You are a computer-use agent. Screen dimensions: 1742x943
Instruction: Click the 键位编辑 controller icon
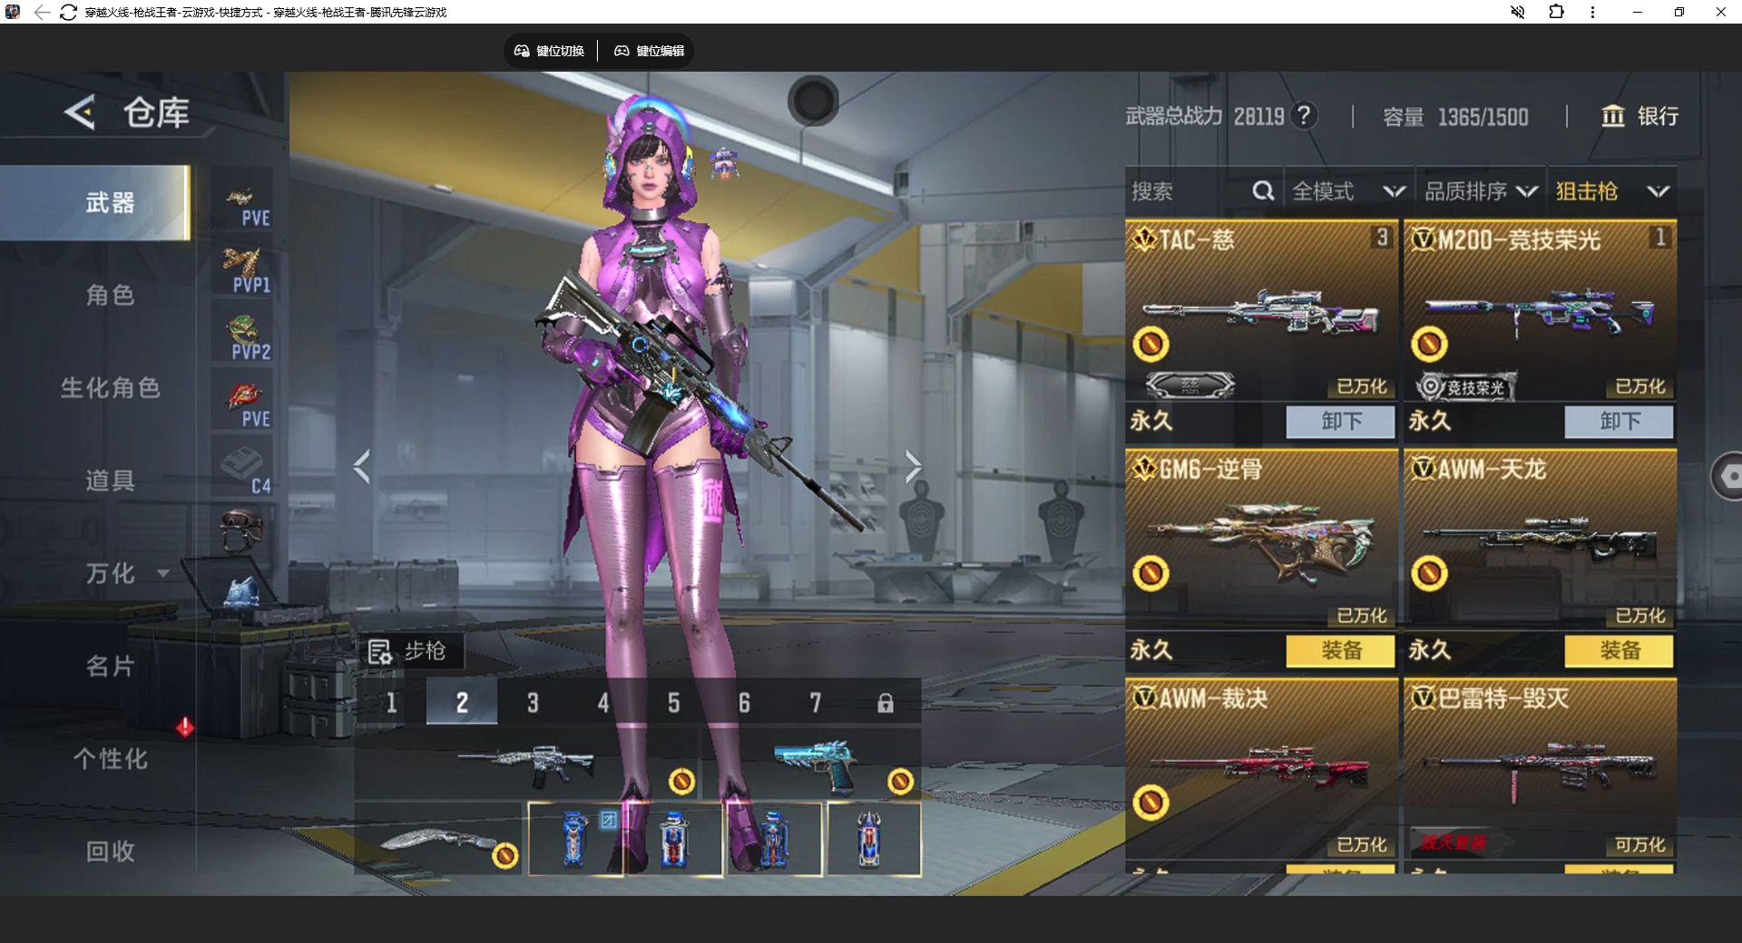621,51
